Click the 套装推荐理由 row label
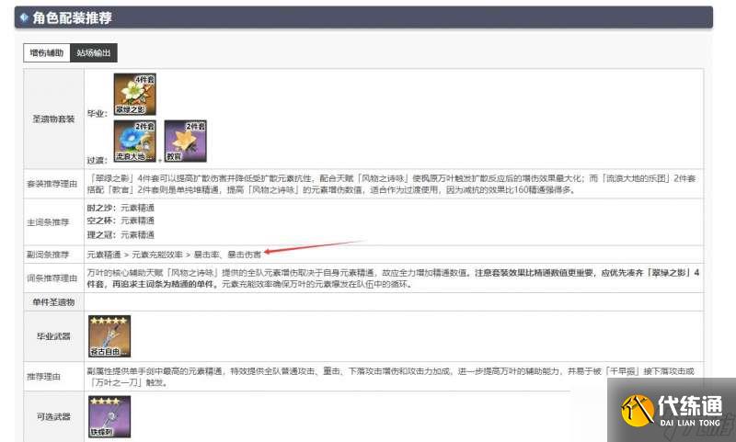This screenshot has height=442, width=736. (x=52, y=184)
